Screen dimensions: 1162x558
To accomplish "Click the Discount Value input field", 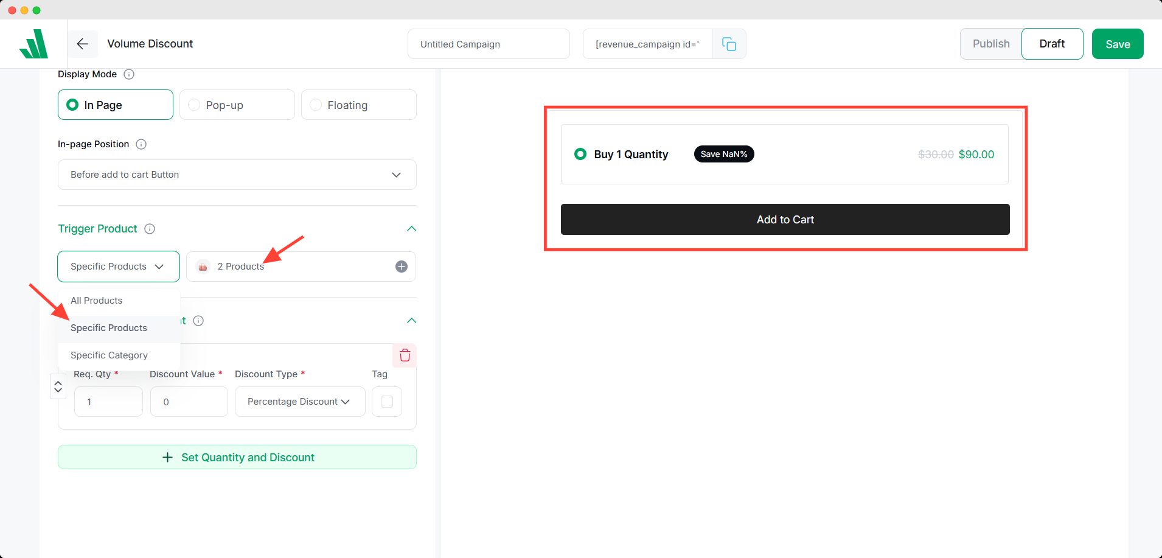I will tap(189, 402).
